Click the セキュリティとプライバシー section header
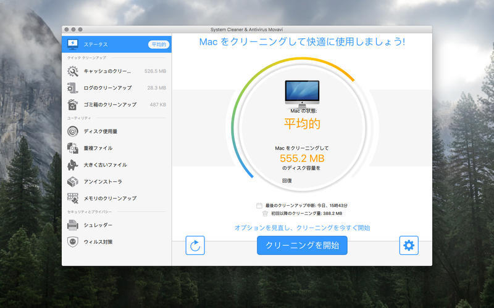This screenshot has width=494, height=308. click(x=90, y=212)
